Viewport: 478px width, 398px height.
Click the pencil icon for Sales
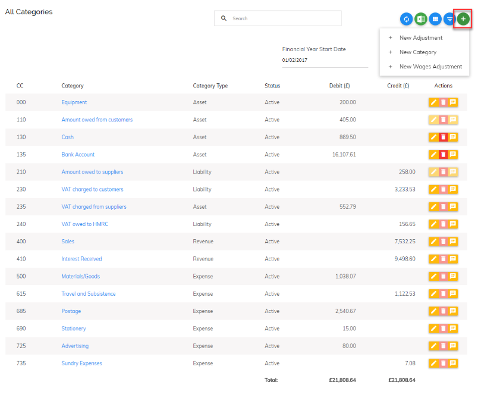tap(433, 242)
